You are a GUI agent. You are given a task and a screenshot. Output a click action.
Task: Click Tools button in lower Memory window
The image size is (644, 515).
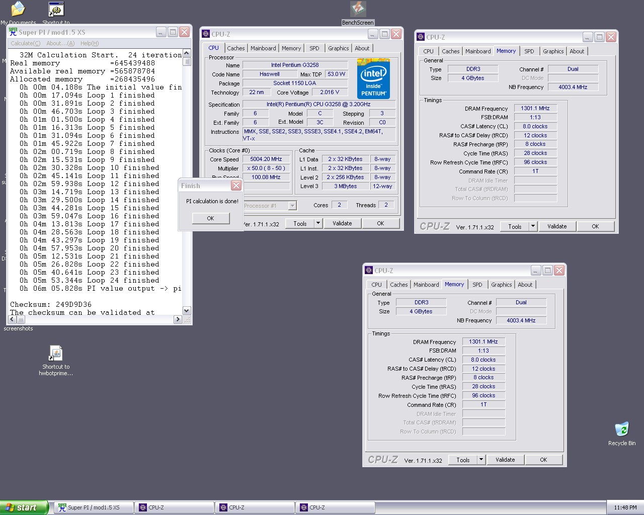click(x=463, y=460)
